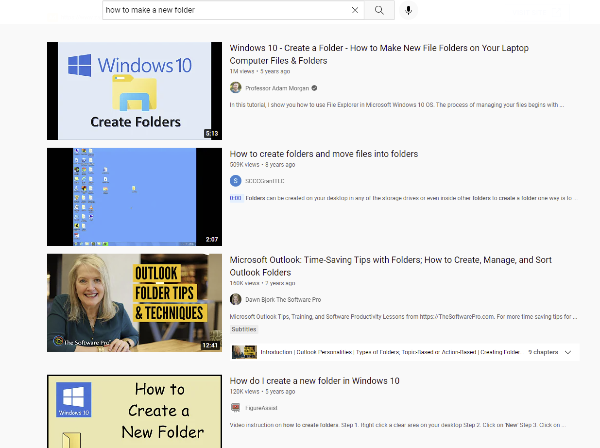Clear the search box with X icon
600x448 pixels.
tap(355, 10)
